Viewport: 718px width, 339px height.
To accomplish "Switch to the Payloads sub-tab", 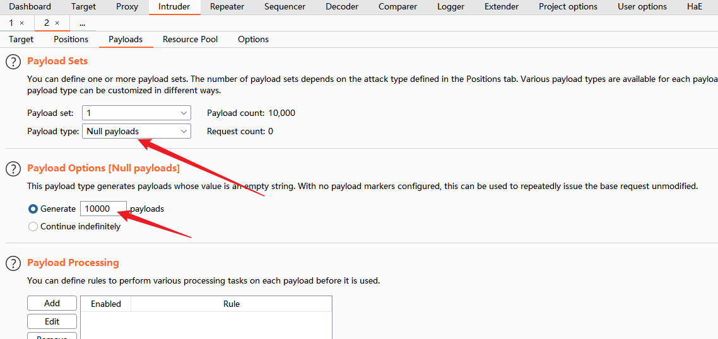I will pos(126,39).
